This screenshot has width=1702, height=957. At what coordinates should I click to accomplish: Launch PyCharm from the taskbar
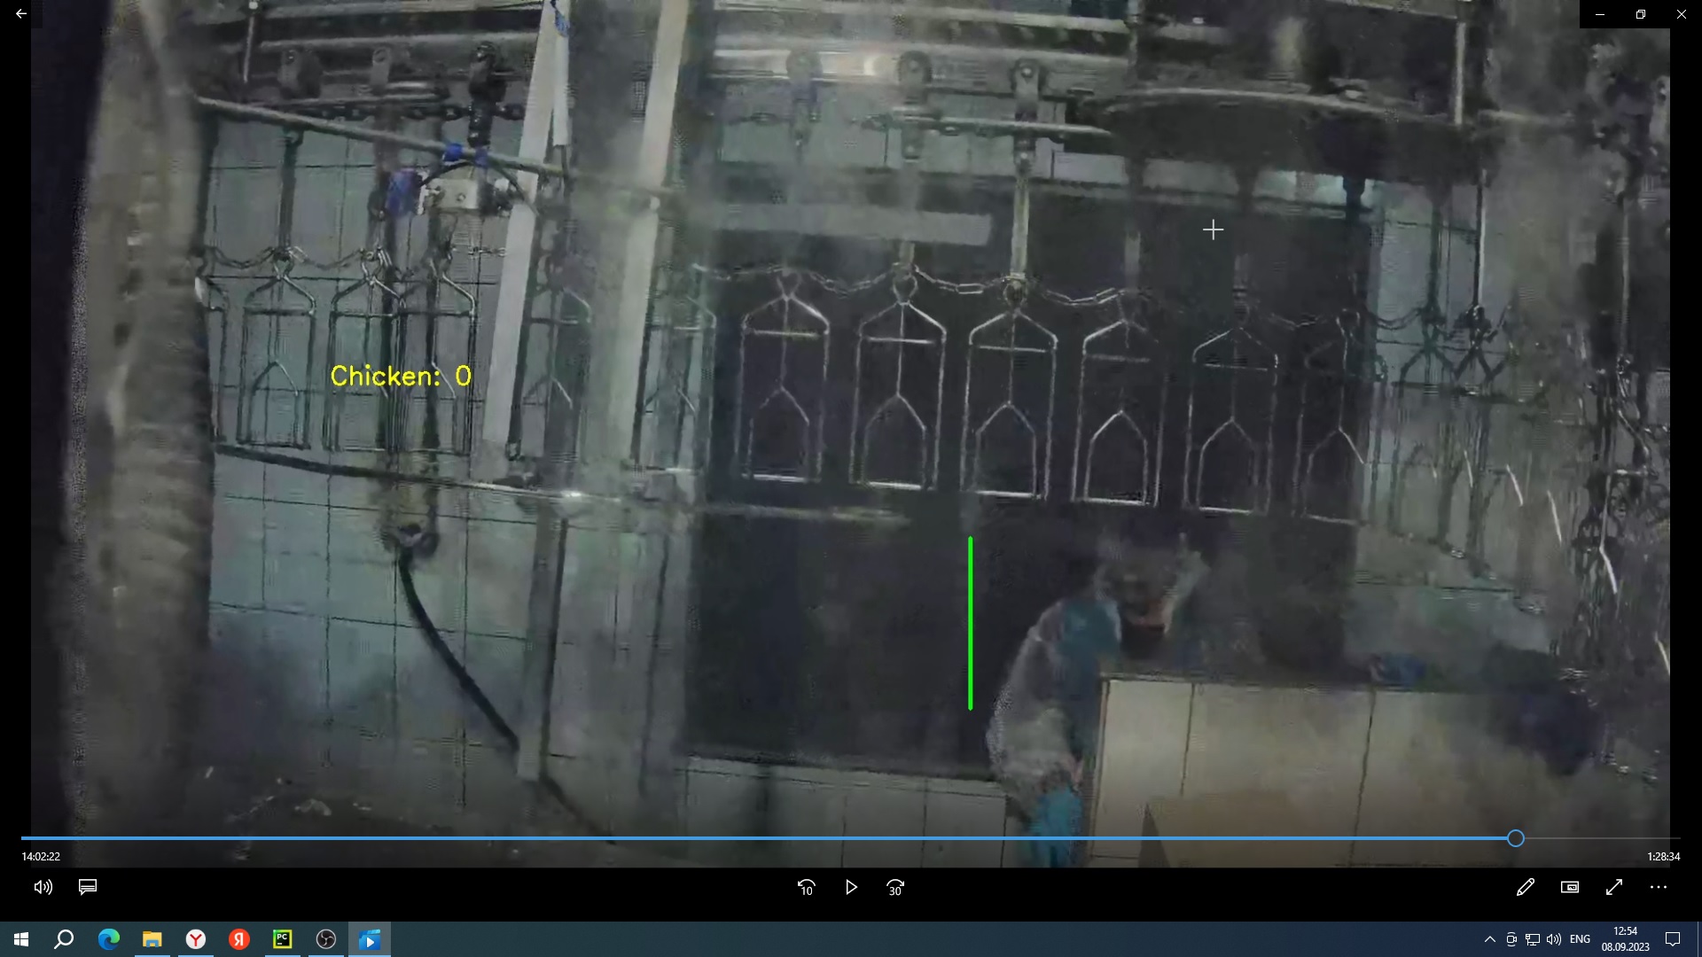283,939
